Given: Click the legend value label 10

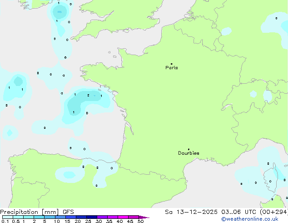Looking at the screenshot, I should (x=57, y=221).
